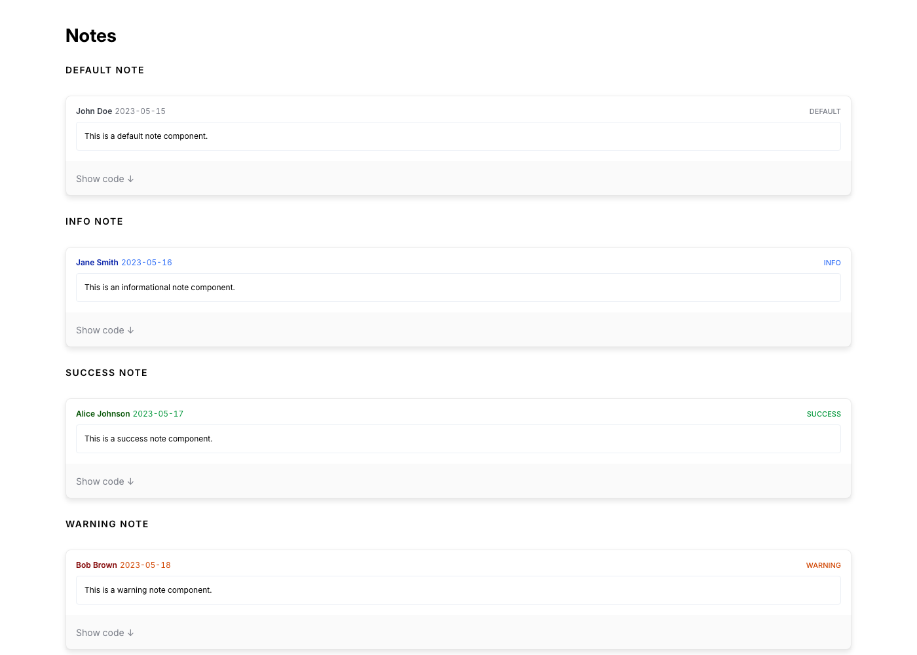The height and width of the screenshot is (655, 917).
Task: Select the author name John Doe
Action: (94, 111)
